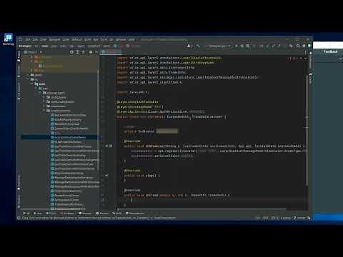Open the Terminal tool window tab

coord(85,213)
